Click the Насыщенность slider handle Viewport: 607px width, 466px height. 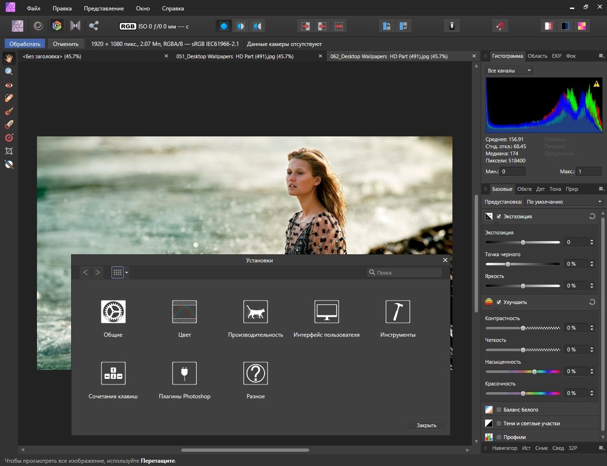[x=534, y=372]
